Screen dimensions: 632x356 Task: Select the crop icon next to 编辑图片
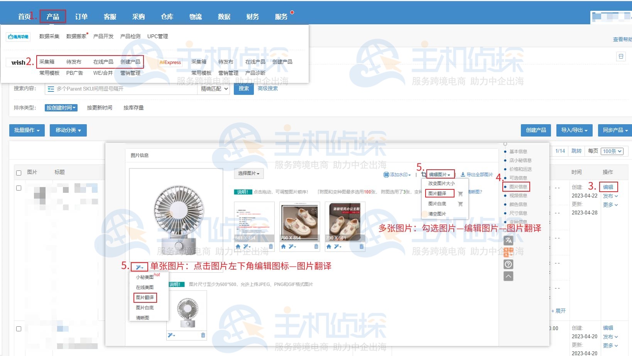(423, 174)
